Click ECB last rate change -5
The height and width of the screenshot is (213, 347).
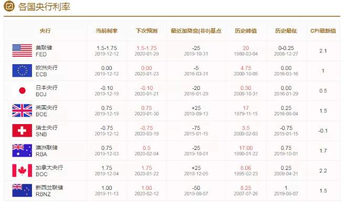[x=196, y=68]
